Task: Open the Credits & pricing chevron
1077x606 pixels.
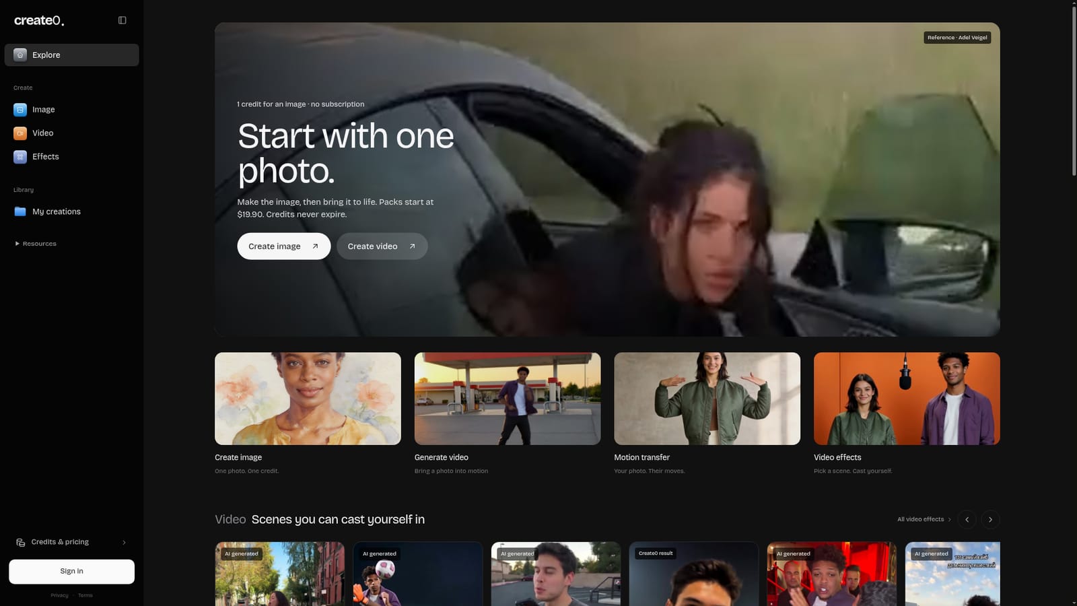Action: (124, 542)
